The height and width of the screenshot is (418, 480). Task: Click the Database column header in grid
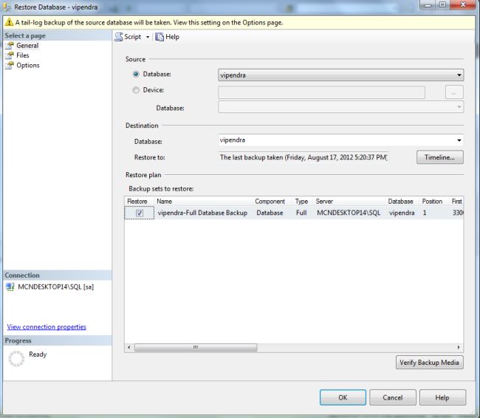coord(400,202)
